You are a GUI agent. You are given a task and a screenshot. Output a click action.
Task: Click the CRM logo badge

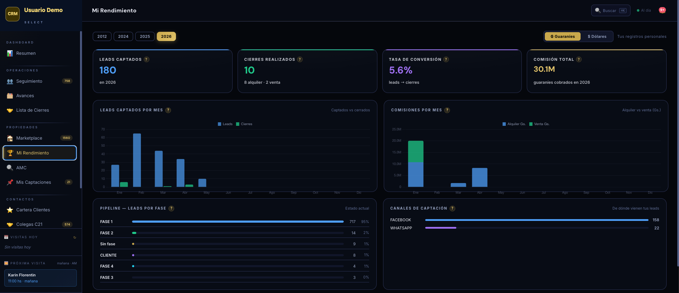13,14
